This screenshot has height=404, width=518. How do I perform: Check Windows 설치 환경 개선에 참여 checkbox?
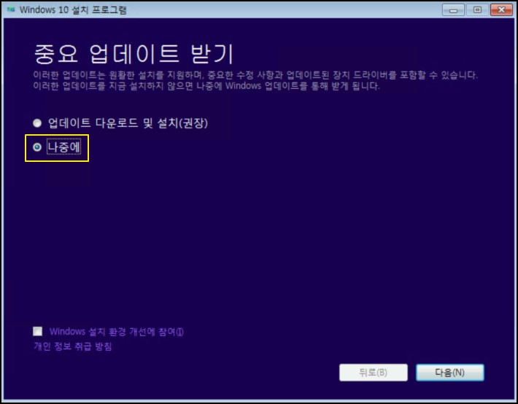pos(38,331)
